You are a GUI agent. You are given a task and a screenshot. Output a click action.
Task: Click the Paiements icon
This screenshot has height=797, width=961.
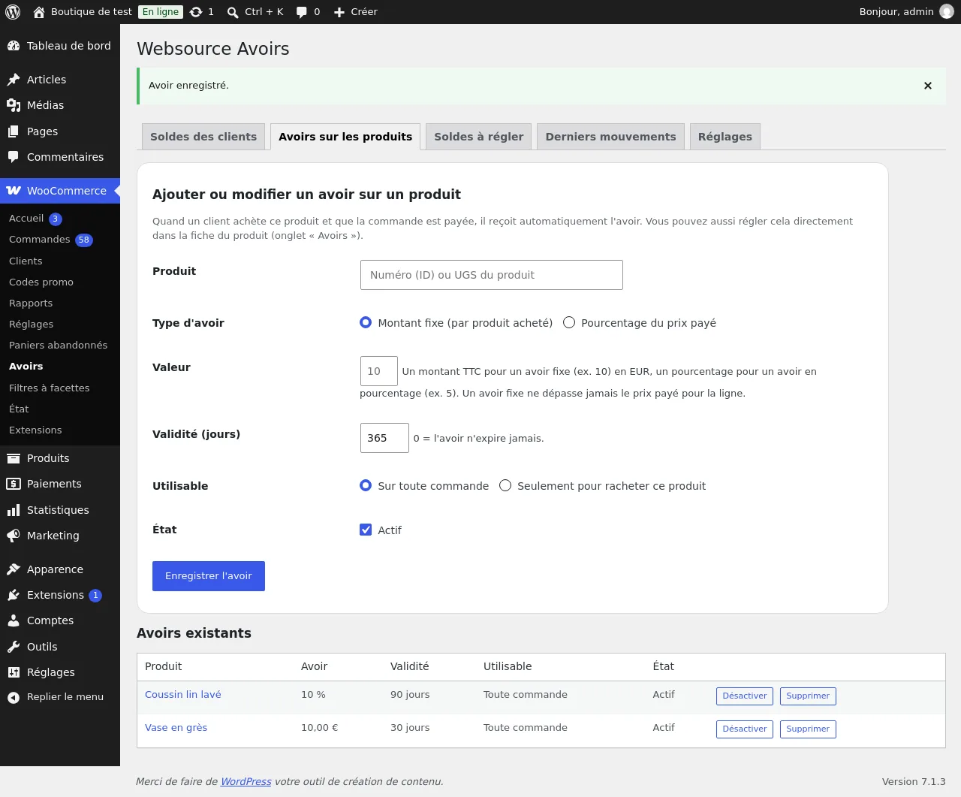pyautogui.click(x=14, y=484)
